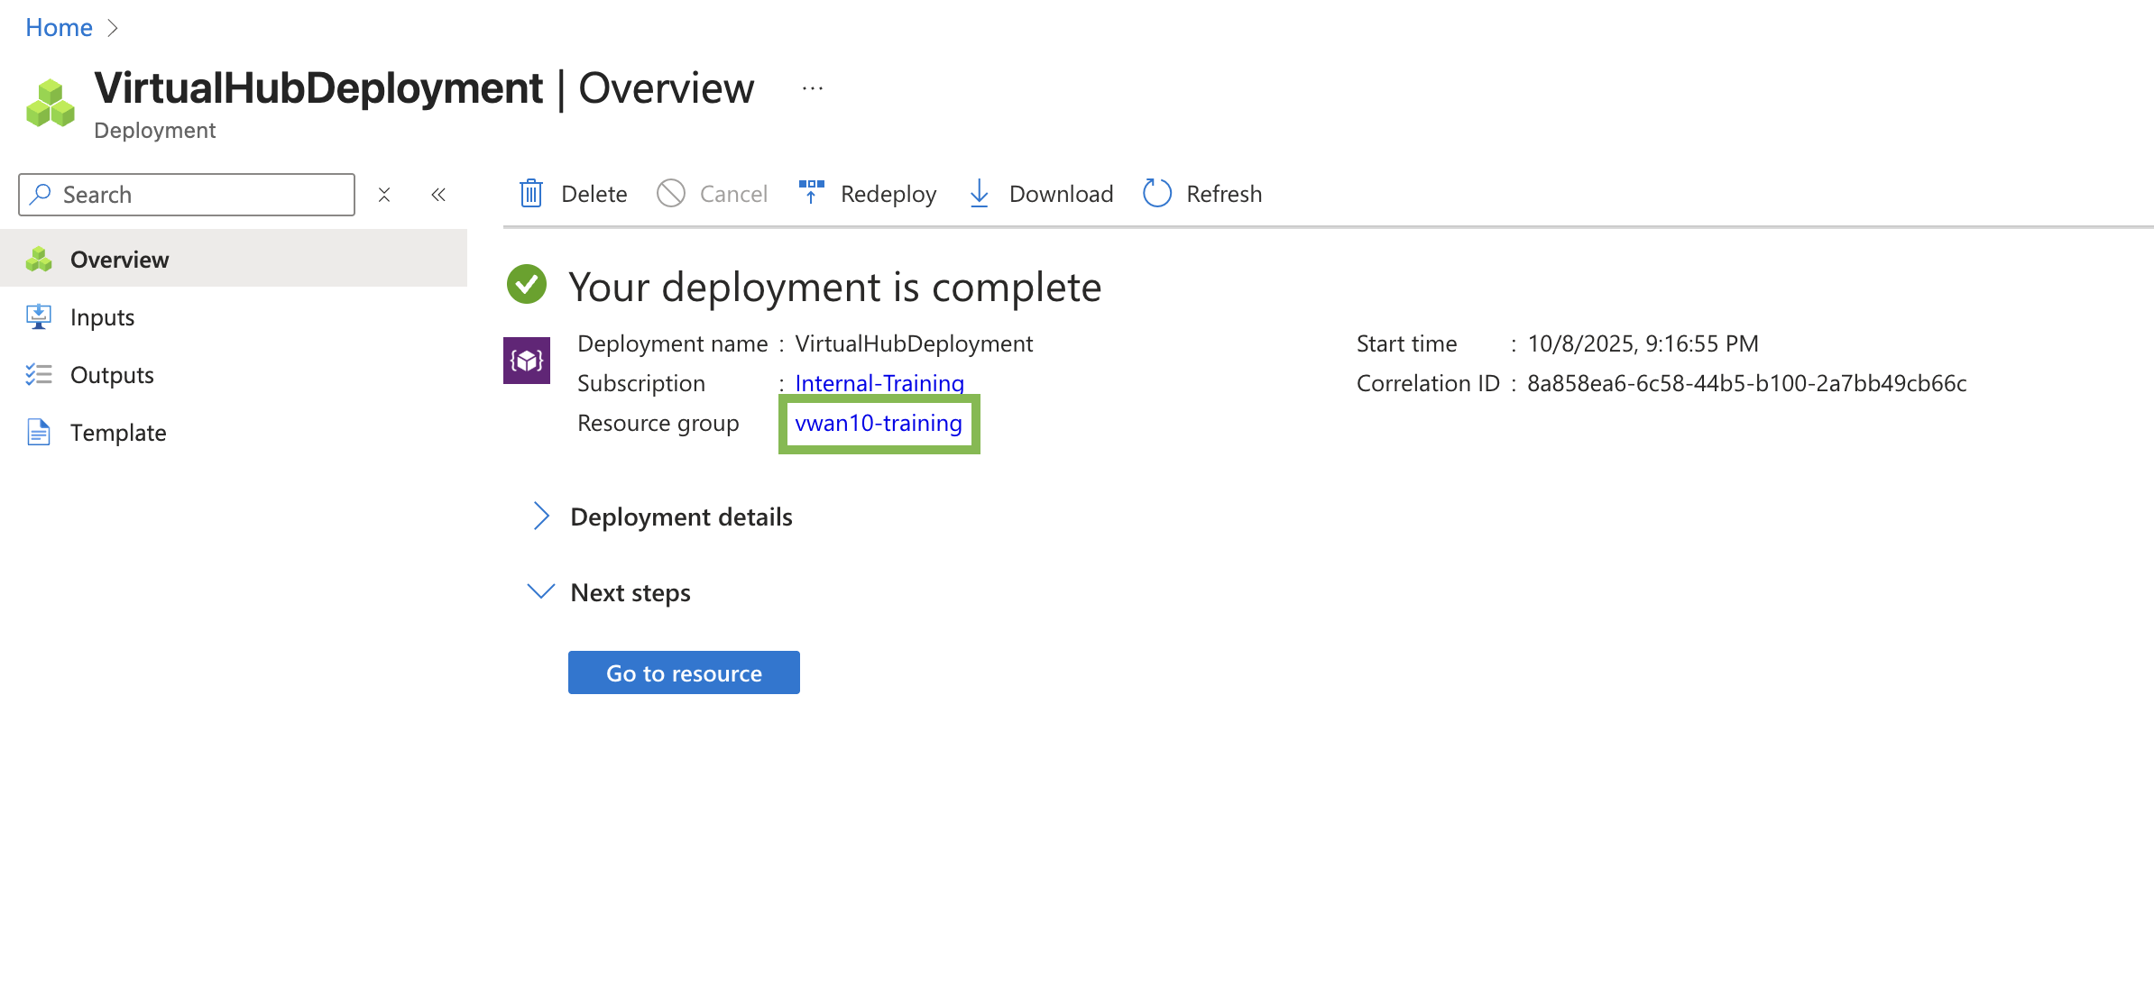Click the Redeploy icon in toolbar
2154x997 pixels.
point(811,192)
